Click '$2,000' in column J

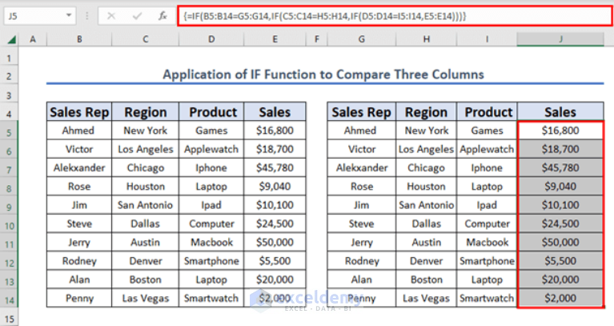[560, 298]
